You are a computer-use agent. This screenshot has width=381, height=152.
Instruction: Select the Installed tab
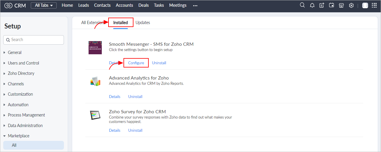tap(121, 23)
